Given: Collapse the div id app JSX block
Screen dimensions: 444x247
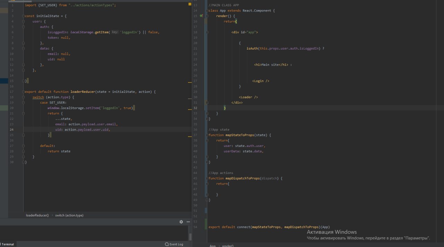Looking at the screenshot, I should point(207,32).
